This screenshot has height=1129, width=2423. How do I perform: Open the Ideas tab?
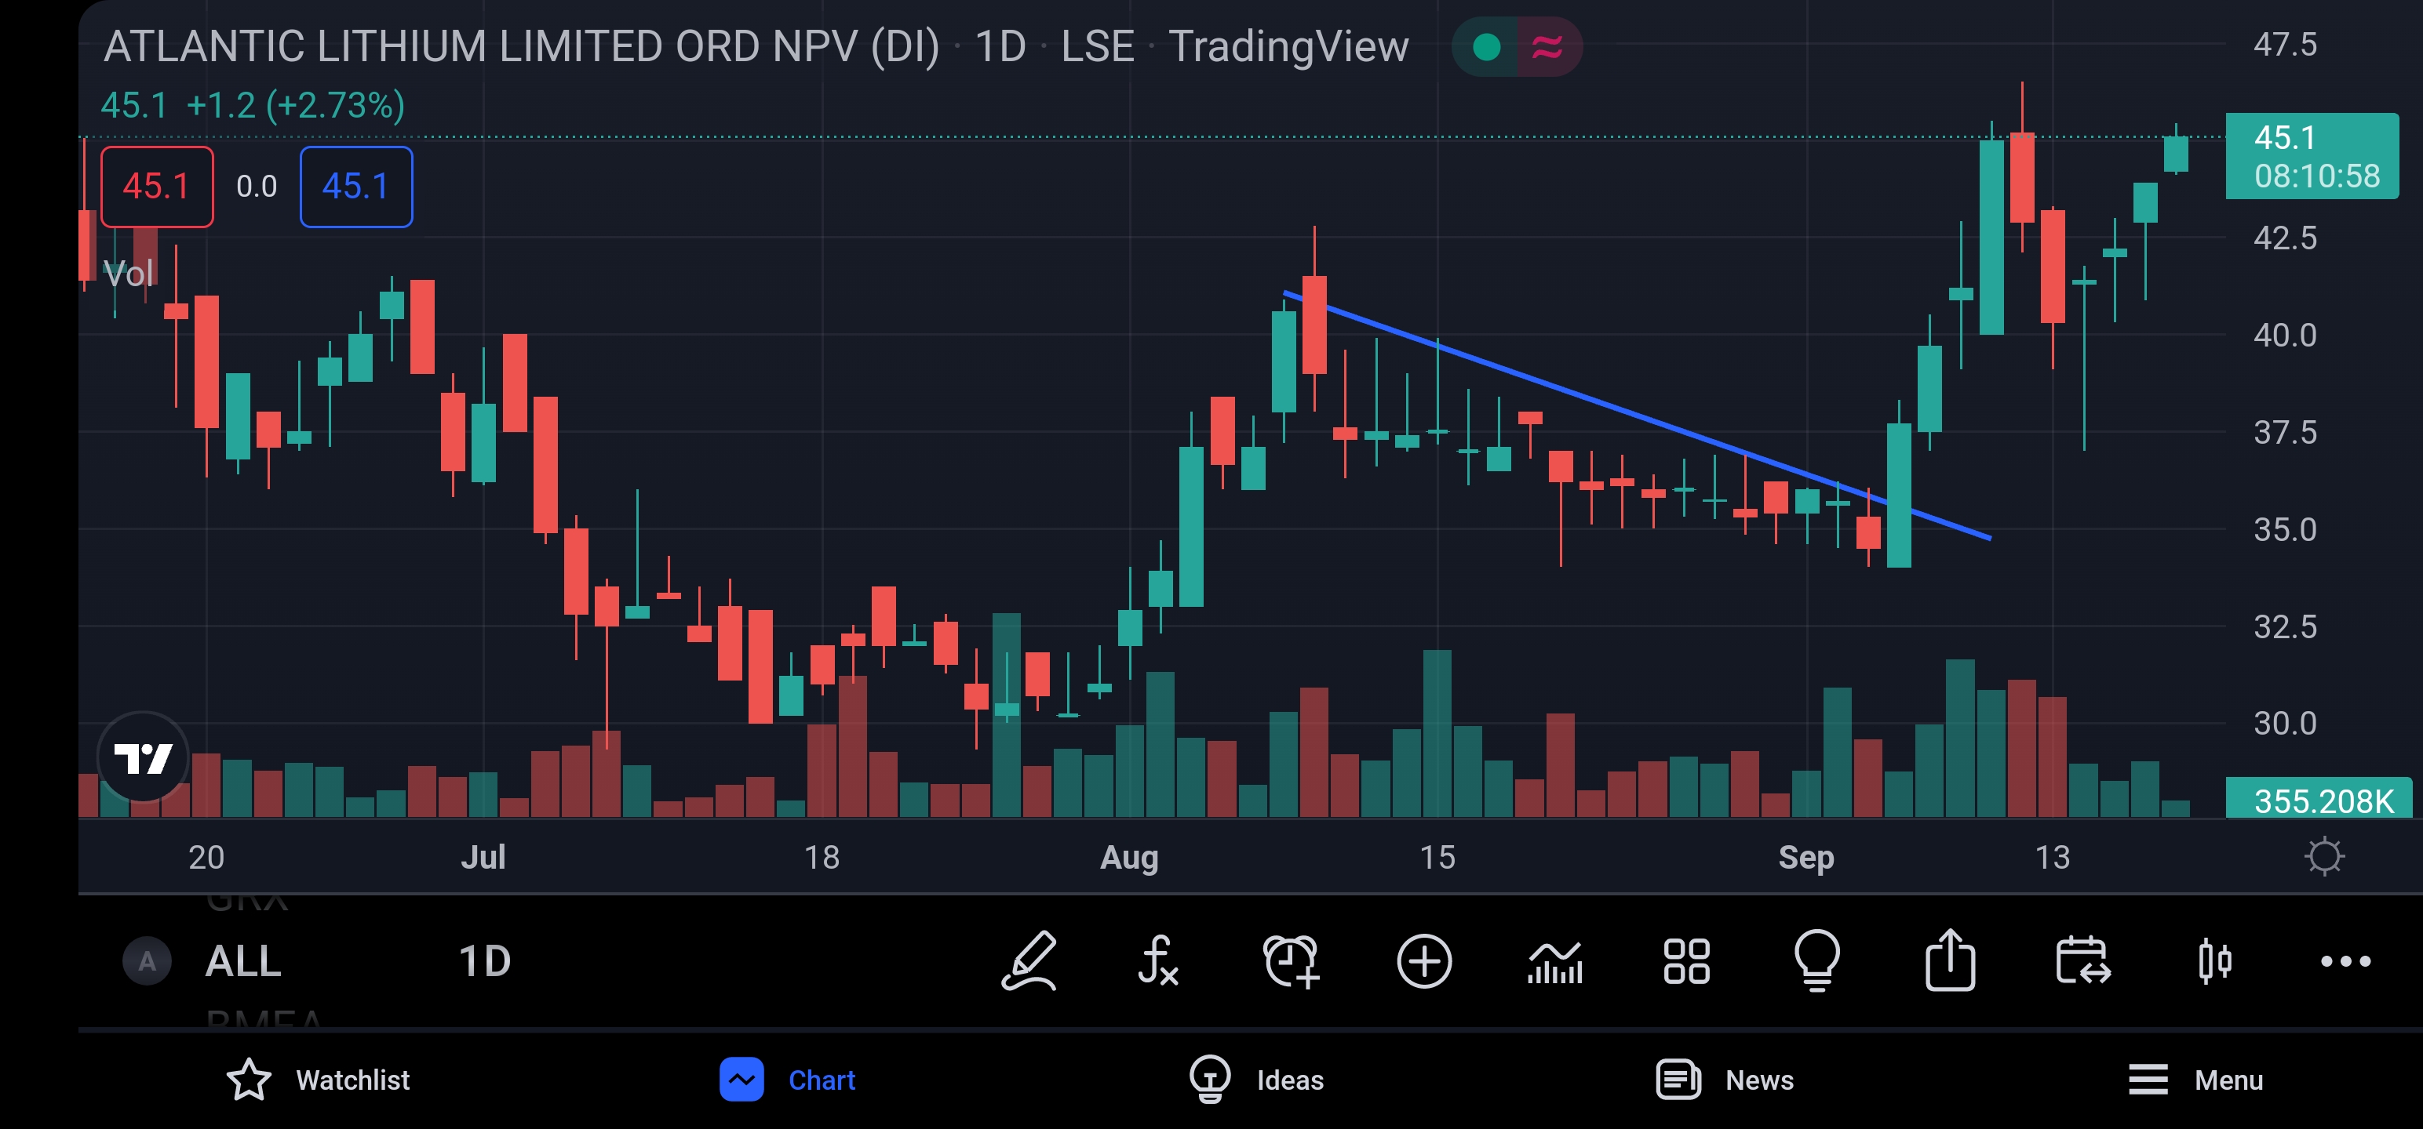[x=1257, y=1079]
